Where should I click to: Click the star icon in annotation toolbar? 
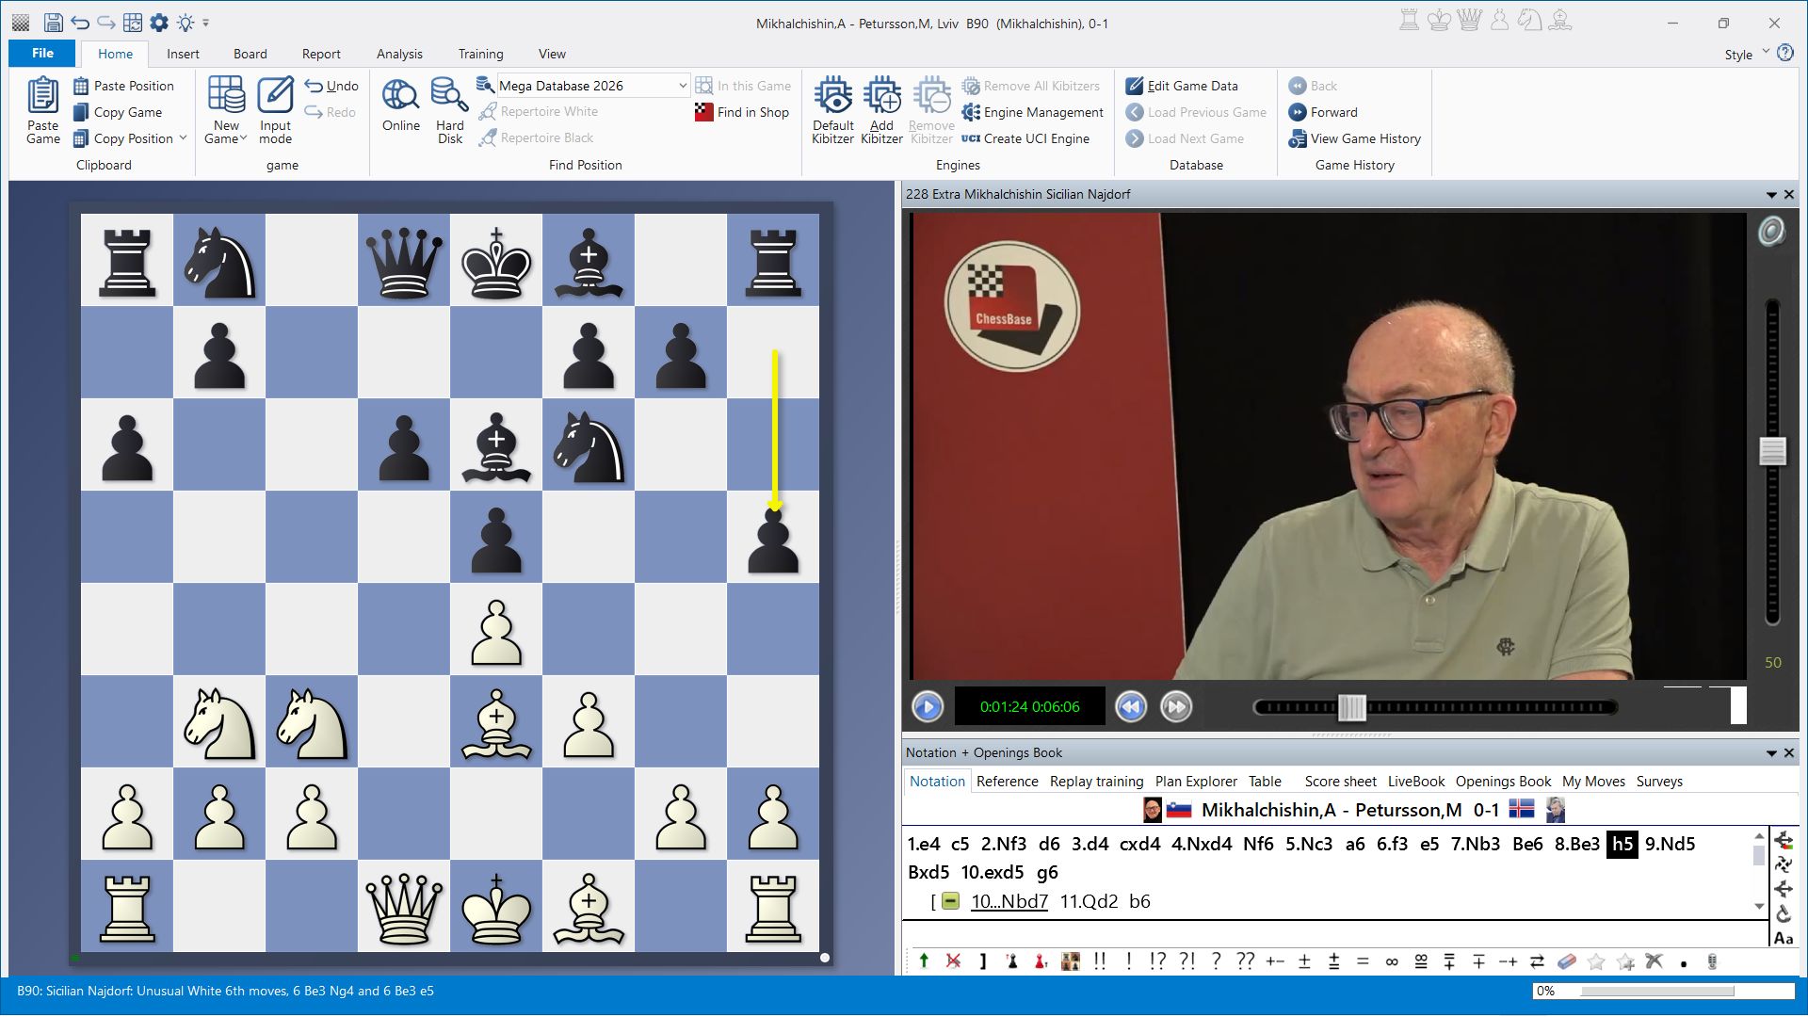(x=1595, y=961)
